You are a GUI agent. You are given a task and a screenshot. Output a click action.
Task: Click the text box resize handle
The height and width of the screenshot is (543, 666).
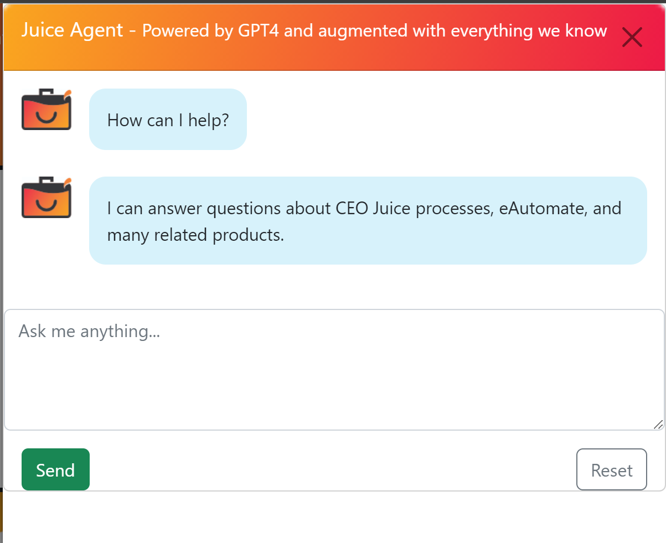[658, 424]
